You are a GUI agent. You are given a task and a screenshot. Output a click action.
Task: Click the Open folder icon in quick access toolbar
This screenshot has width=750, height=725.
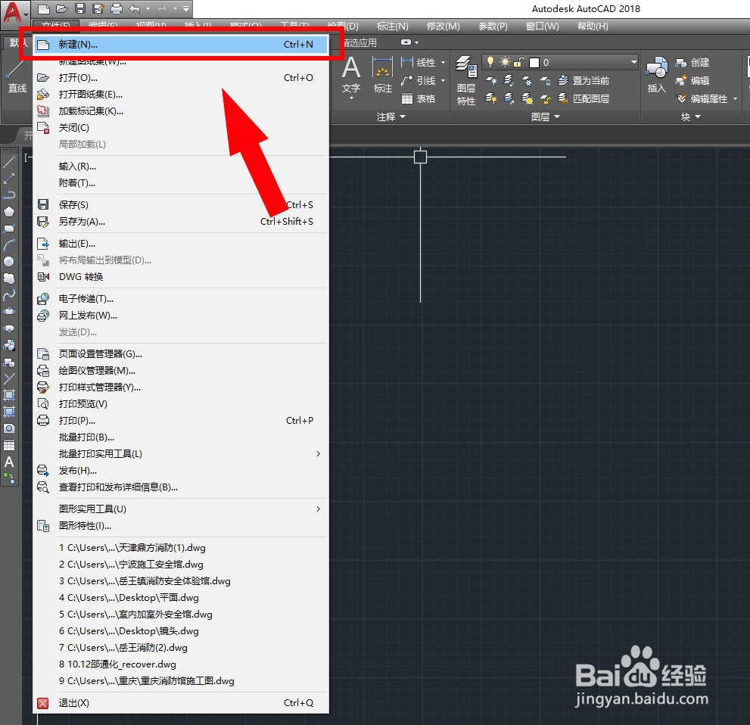[62, 8]
